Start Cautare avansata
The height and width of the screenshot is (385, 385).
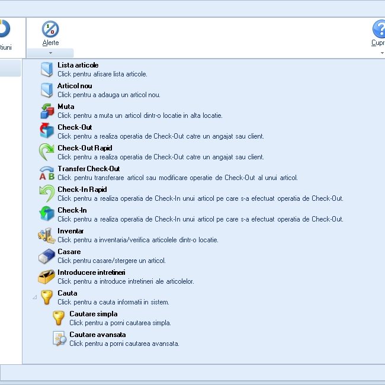[x=98, y=335]
